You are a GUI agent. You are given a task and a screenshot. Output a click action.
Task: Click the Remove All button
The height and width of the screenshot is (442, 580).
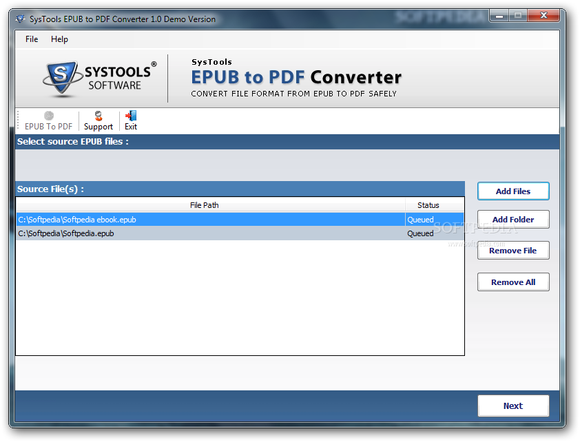point(513,282)
